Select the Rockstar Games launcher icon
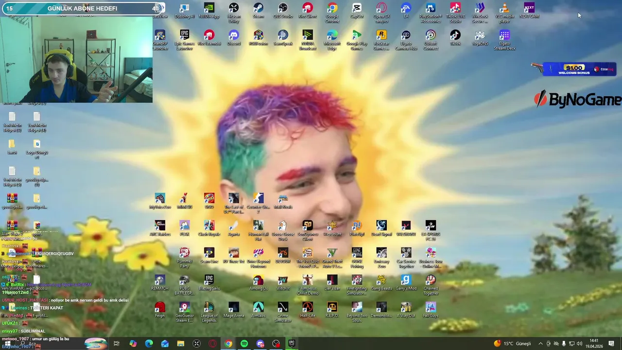This screenshot has width=622, height=350. point(381,40)
